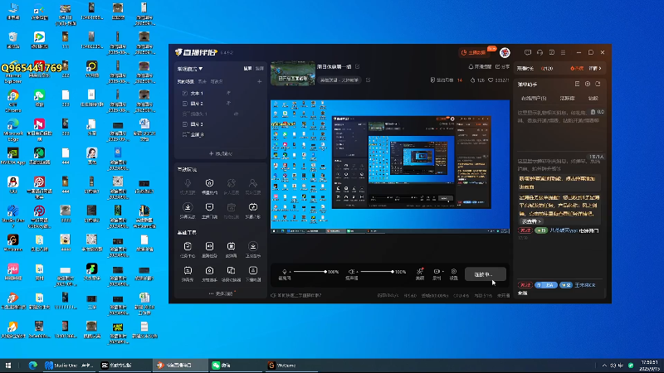Select the third scene tab

pyautogui.click(x=217, y=81)
